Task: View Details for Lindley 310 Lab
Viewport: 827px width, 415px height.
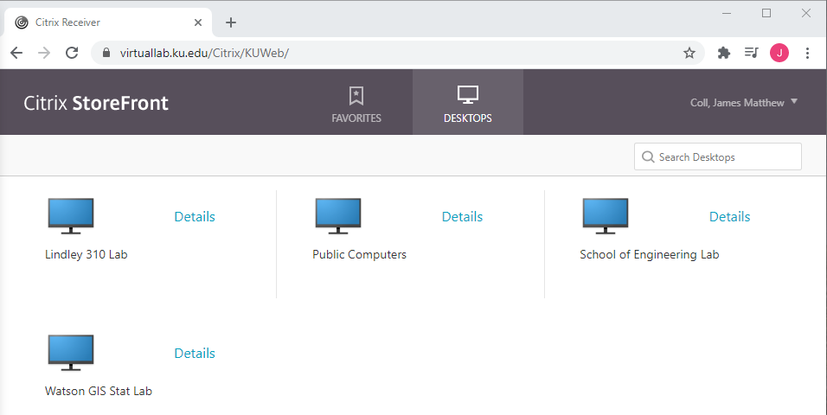Action: coord(195,217)
